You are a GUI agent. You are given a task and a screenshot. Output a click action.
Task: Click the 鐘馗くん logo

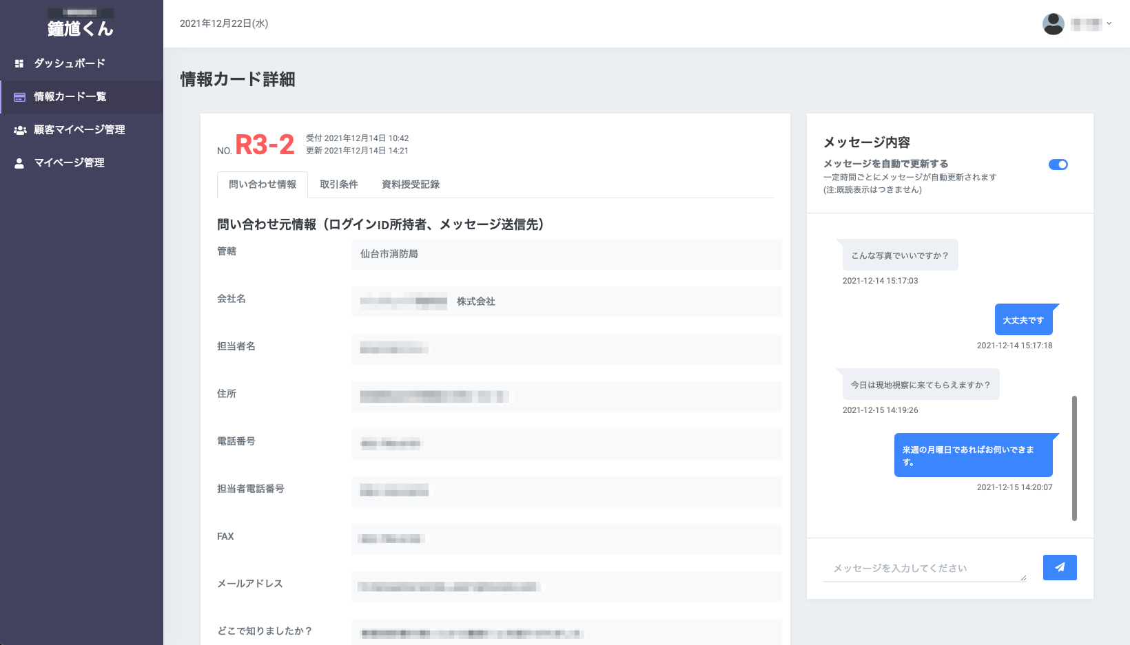81,28
